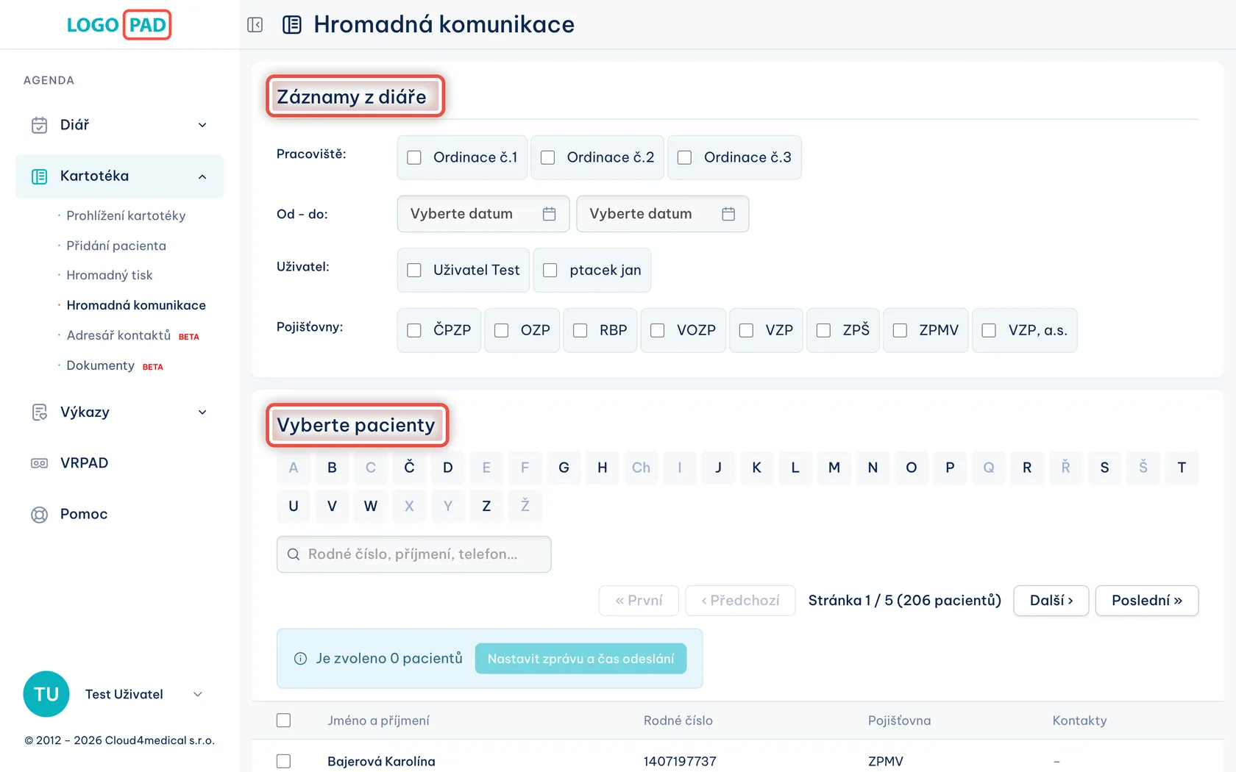Check the Ordinace č.2 checkbox
This screenshot has height=772, width=1236.
(547, 157)
